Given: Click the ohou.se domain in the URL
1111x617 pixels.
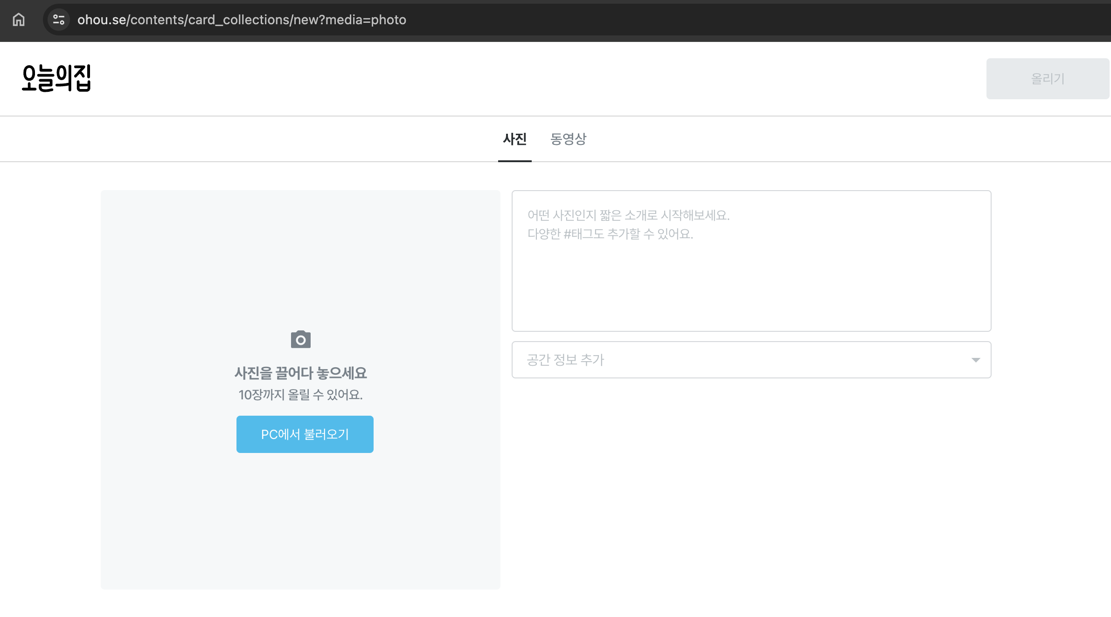Looking at the screenshot, I should point(102,20).
